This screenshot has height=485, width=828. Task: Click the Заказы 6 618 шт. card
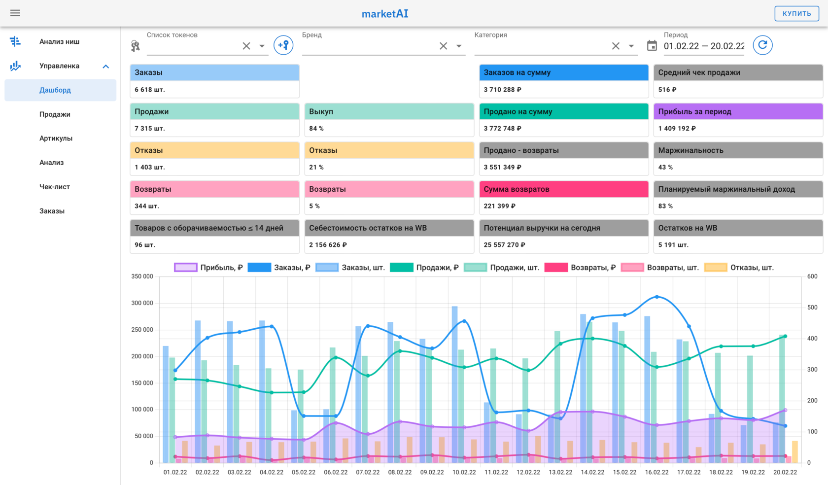214,81
